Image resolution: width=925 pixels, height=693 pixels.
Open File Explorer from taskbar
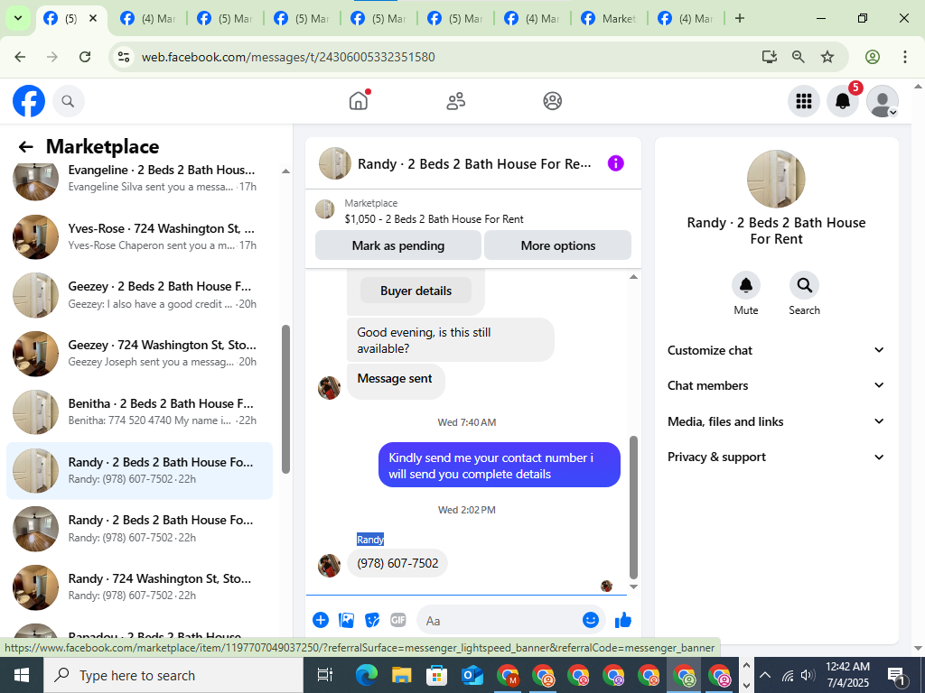tap(402, 675)
